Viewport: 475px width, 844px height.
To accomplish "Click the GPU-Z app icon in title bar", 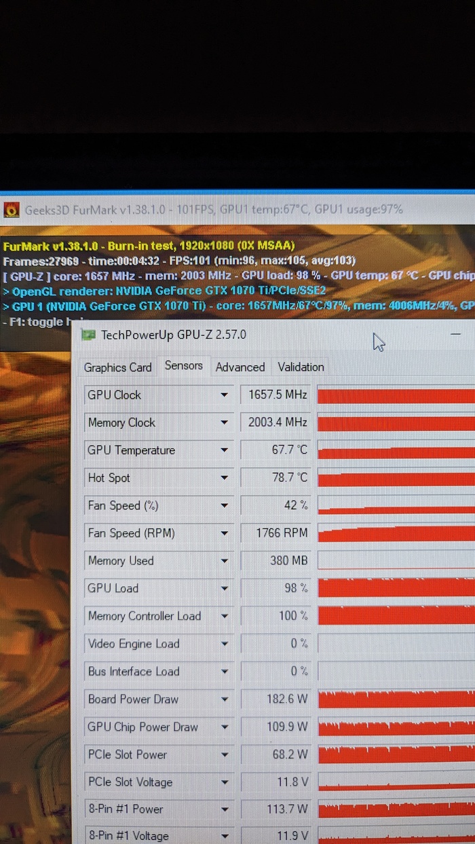I will (x=88, y=335).
